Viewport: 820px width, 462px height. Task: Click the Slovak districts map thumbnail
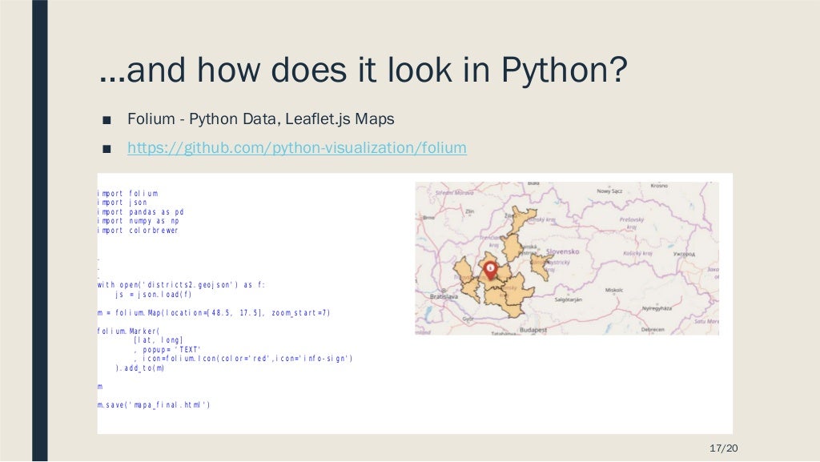[x=567, y=258]
